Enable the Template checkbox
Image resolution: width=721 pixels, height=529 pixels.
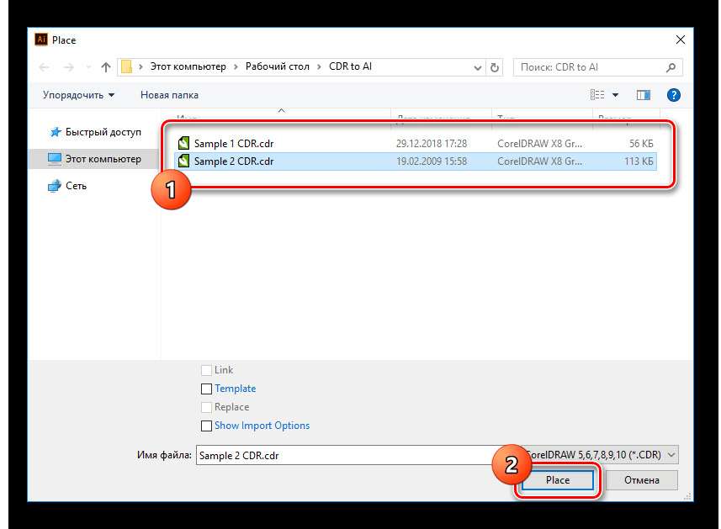(x=206, y=389)
